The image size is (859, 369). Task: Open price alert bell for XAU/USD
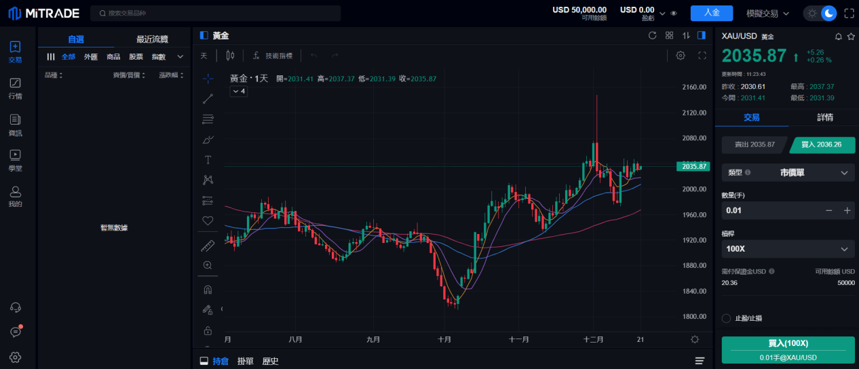(838, 36)
